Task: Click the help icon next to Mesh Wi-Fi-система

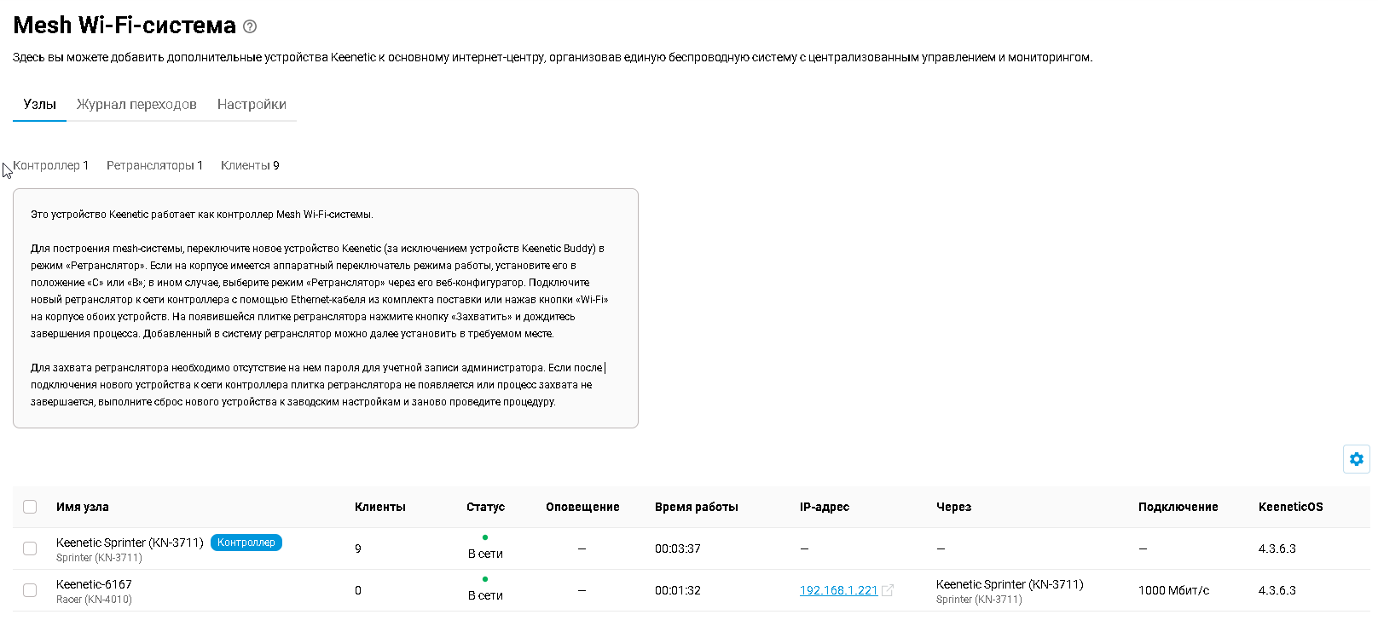Action: pyautogui.click(x=250, y=26)
